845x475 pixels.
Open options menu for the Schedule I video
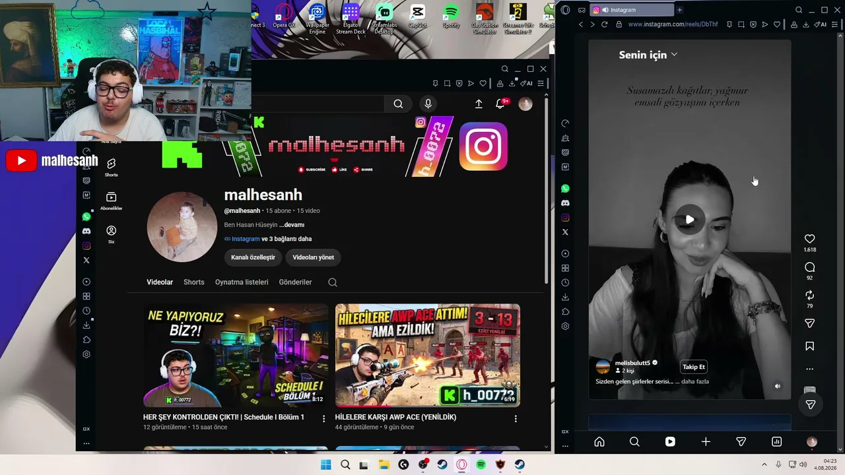(323, 418)
